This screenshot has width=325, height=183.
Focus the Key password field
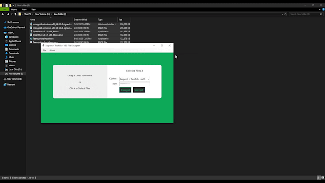point(134,84)
